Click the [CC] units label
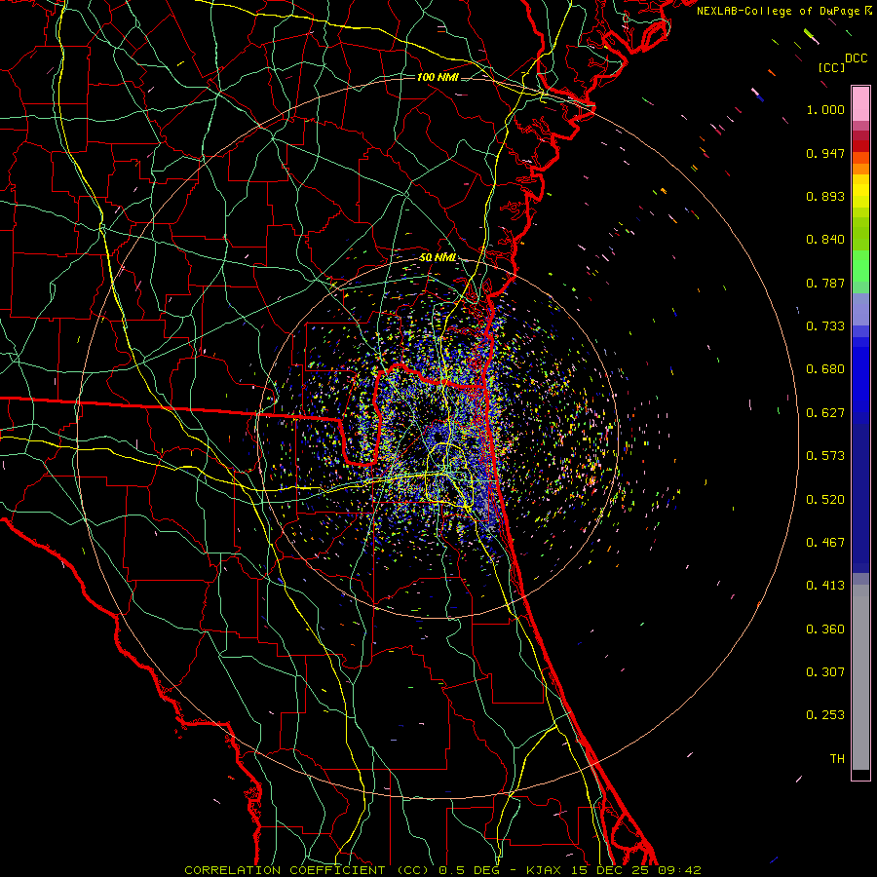This screenshot has height=877, width=877. 832,67
